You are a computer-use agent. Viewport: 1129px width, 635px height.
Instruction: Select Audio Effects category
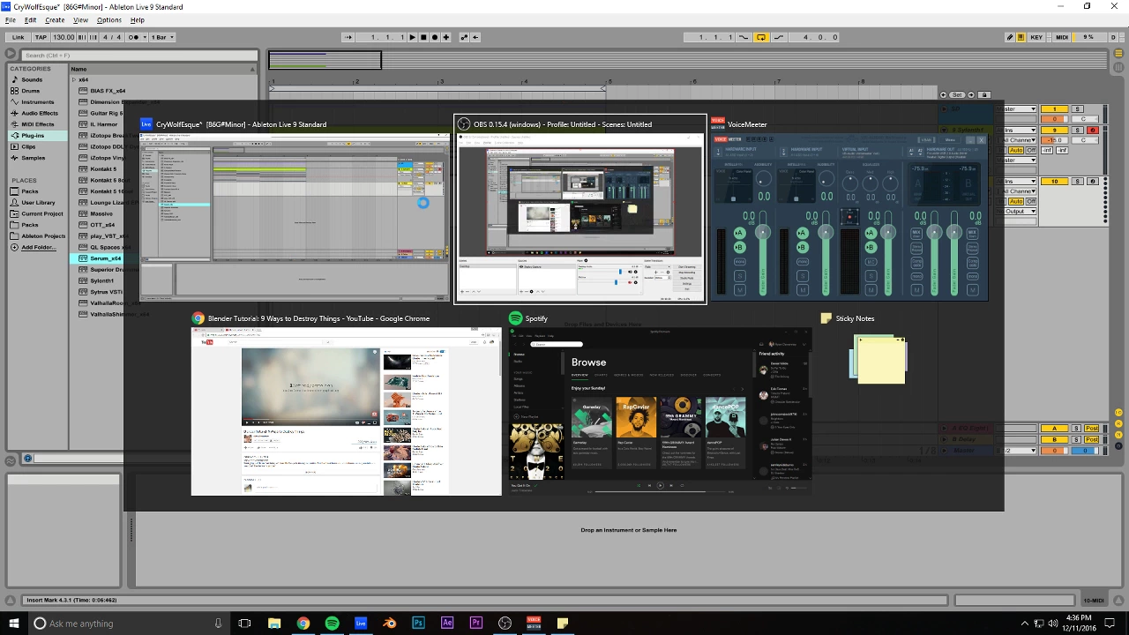pos(40,113)
